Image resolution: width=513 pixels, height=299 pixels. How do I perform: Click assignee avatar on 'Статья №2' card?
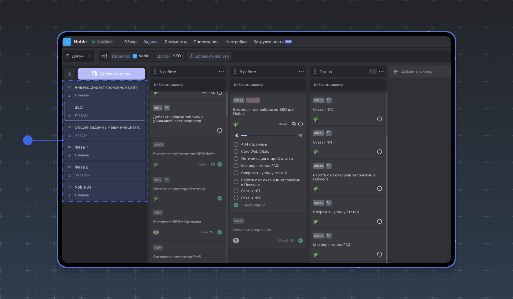click(316, 119)
